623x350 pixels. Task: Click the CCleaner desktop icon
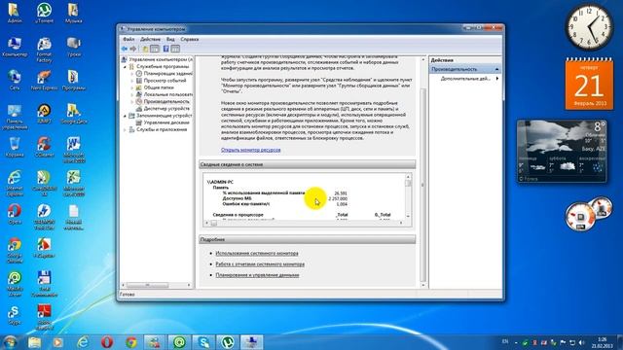coord(44,147)
